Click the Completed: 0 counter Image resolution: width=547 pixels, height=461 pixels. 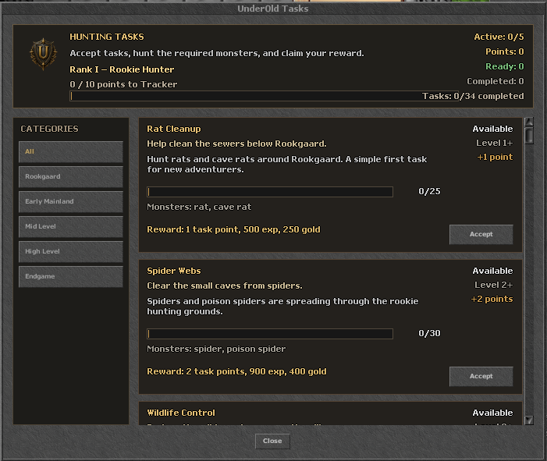pyautogui.click(x=495, y=81)
